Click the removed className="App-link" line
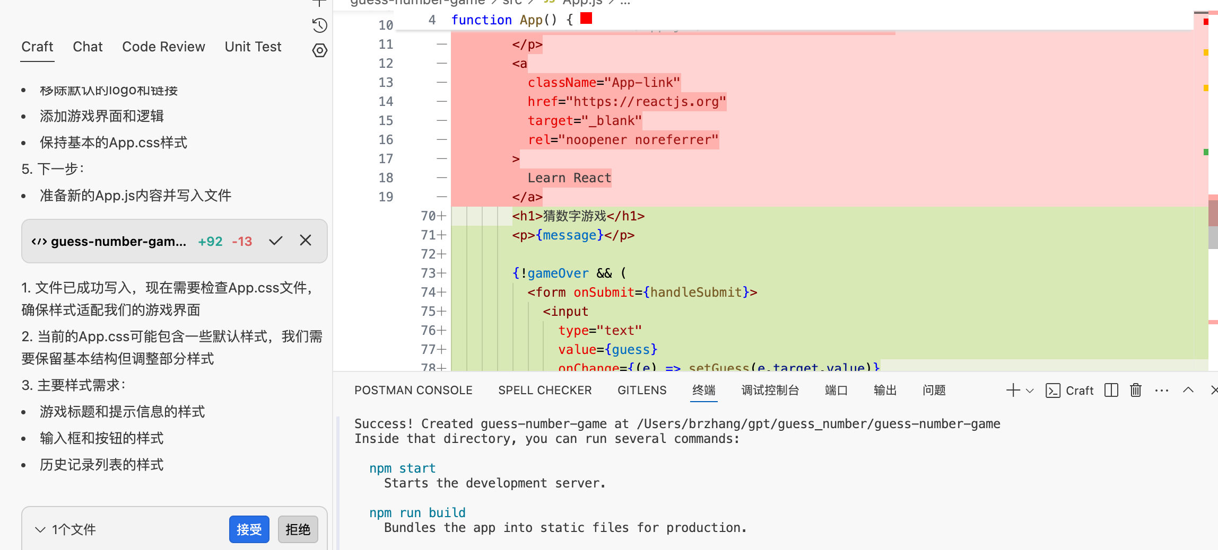This screenshot has width=1218, height=550. (604, 82)
